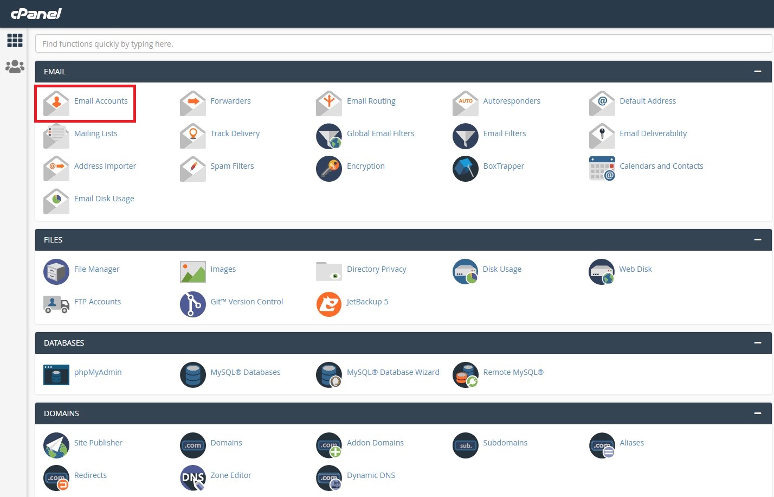
Task: Open the Track Delivery icon
Action: (x=193, y=136)
